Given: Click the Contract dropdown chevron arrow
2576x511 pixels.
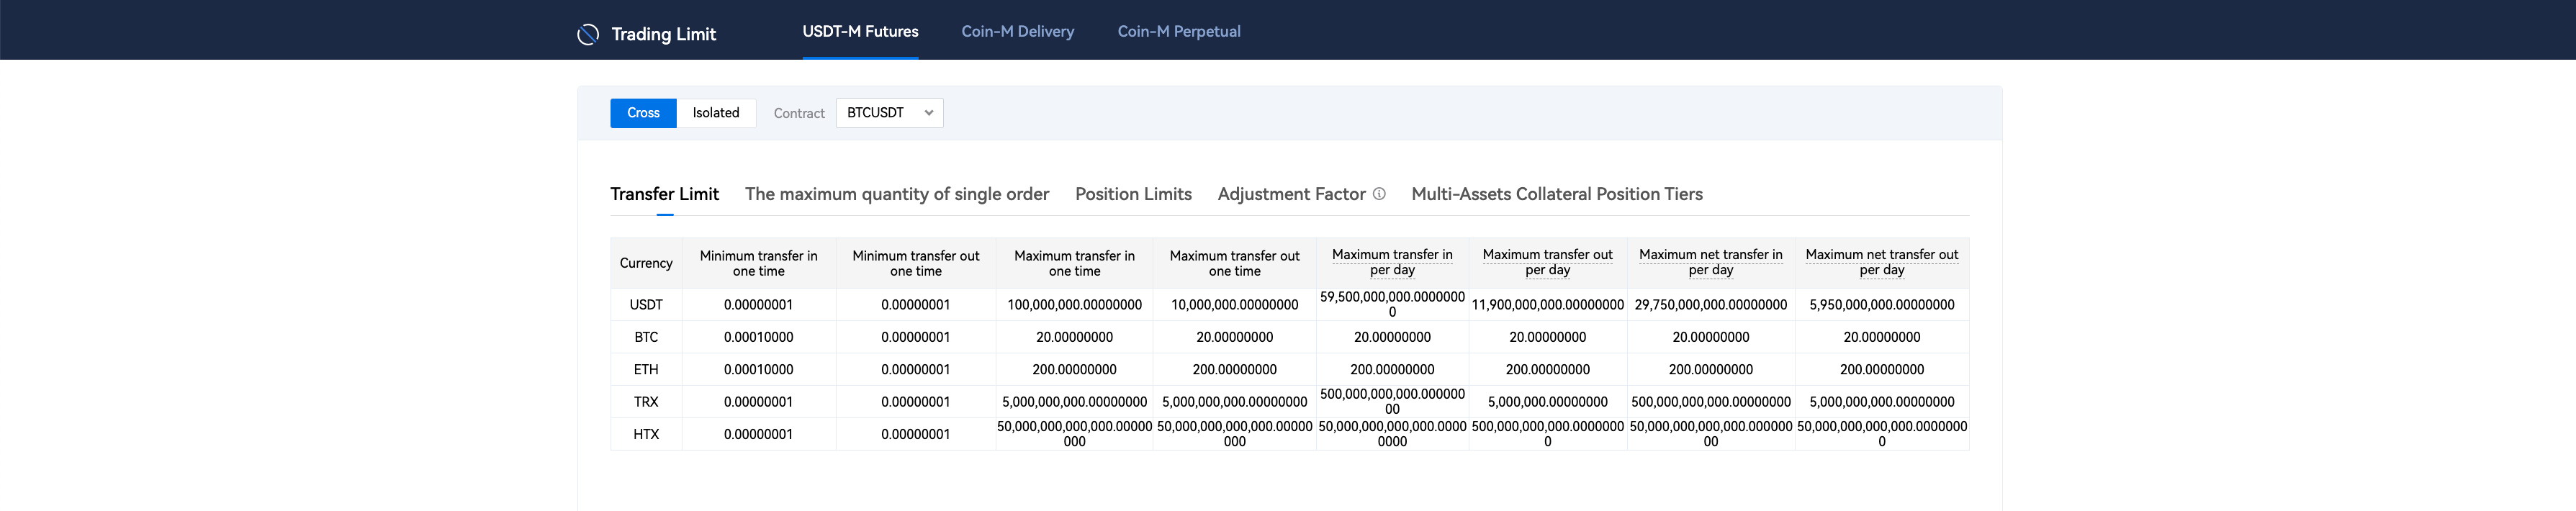Looking at the screenshot, I should click(x=929, y=113).
